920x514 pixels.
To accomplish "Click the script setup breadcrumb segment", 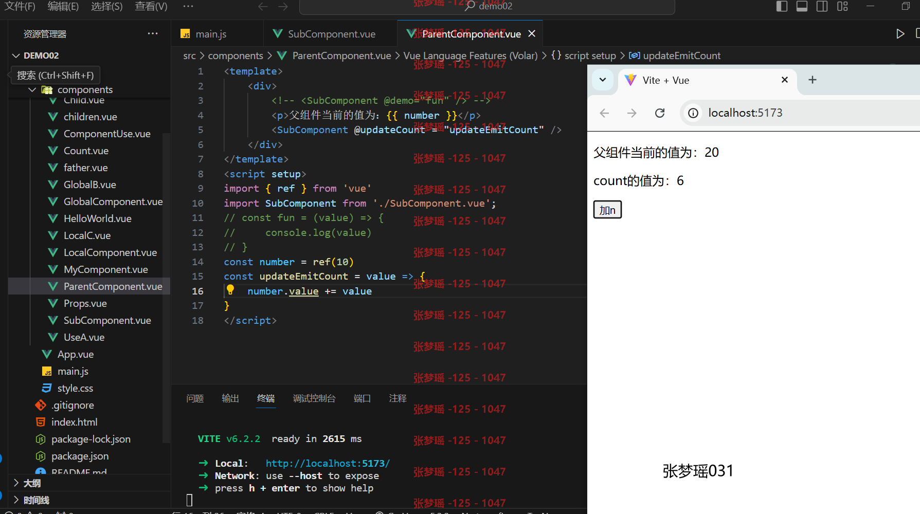I will point(590,56).
